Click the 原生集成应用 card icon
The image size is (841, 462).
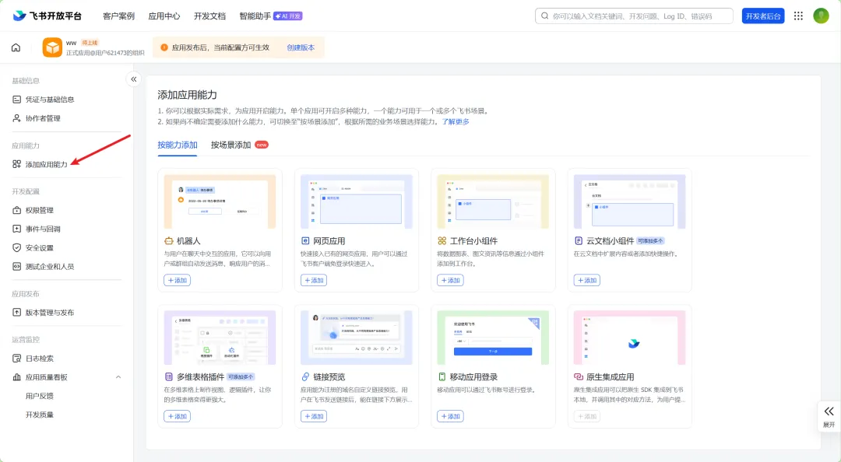point(579,377)
